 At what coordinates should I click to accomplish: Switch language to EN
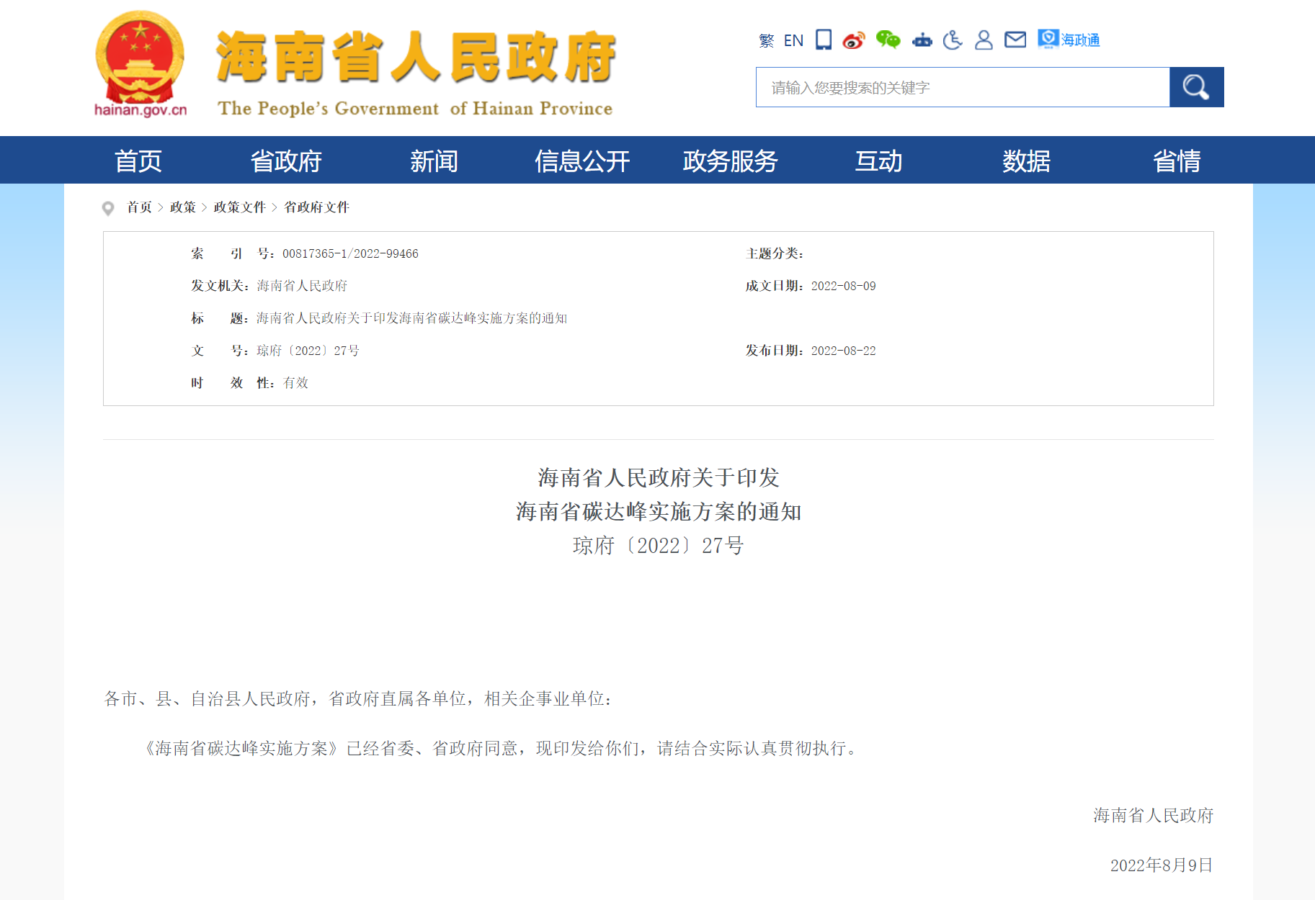(x=793, y=40)
